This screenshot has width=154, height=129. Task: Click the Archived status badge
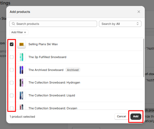pos(73,70)
